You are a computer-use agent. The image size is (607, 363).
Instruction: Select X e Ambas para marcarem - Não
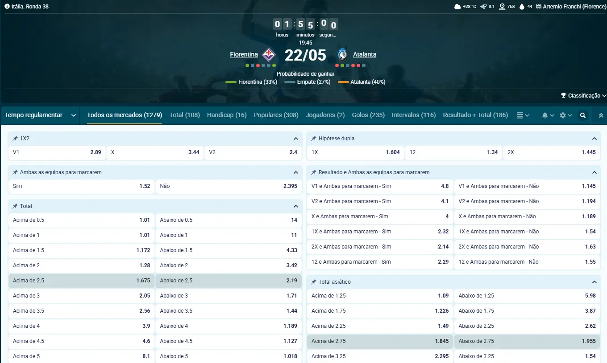tap(527, 216)
